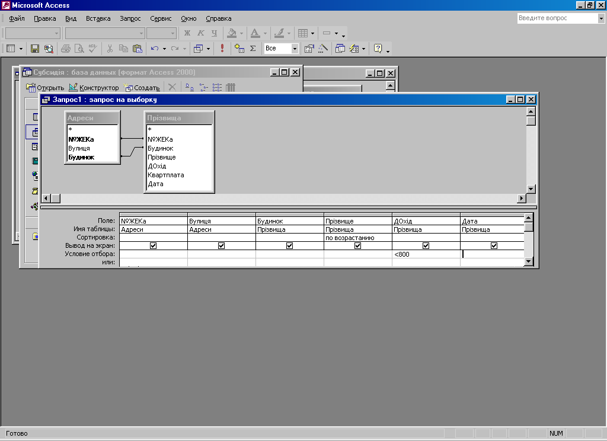Open the Вставка menu
This screenshot has width=607, height=441.
pos(98,18)
